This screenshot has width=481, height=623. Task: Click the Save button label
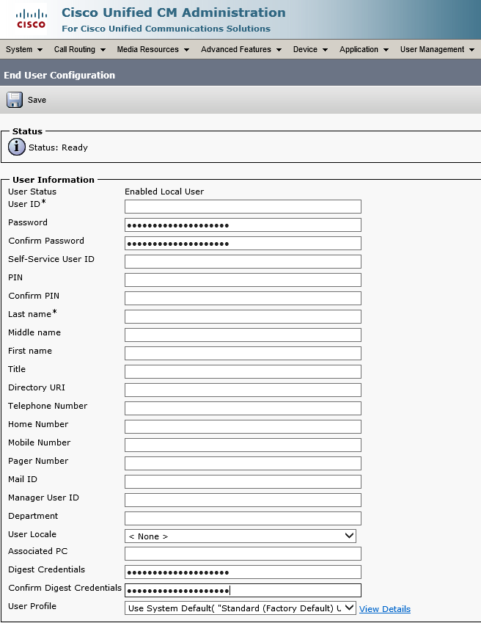37,100
